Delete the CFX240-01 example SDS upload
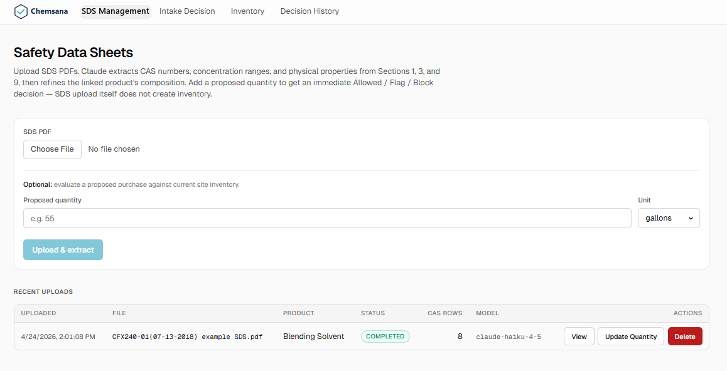This screenshot has height=371, width=727. (x=685, y=337)
